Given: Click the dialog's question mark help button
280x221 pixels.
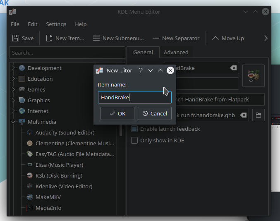Looking at the screenshot, I should point(141,70).
